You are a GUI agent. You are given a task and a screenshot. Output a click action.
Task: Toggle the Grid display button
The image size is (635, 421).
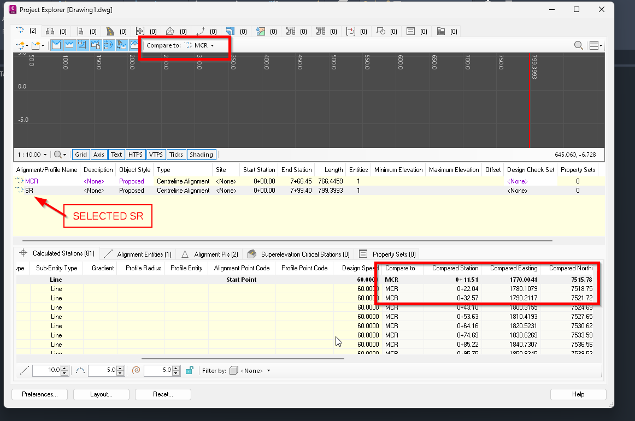[80, 155]
